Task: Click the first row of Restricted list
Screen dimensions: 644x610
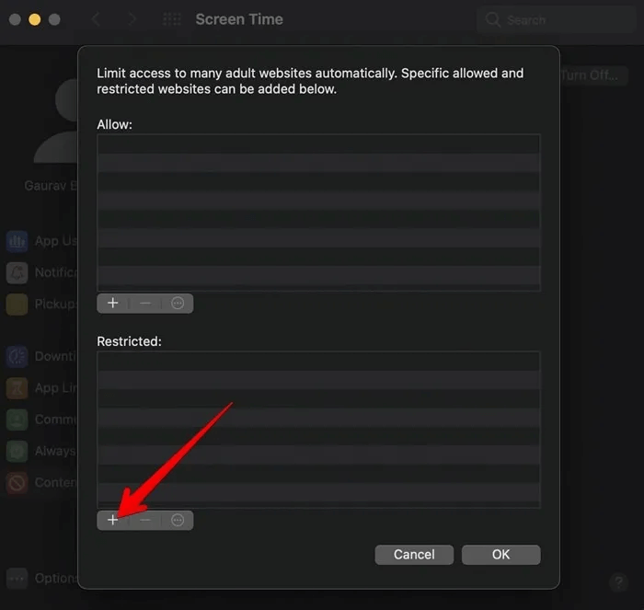Action: [318, 361]
